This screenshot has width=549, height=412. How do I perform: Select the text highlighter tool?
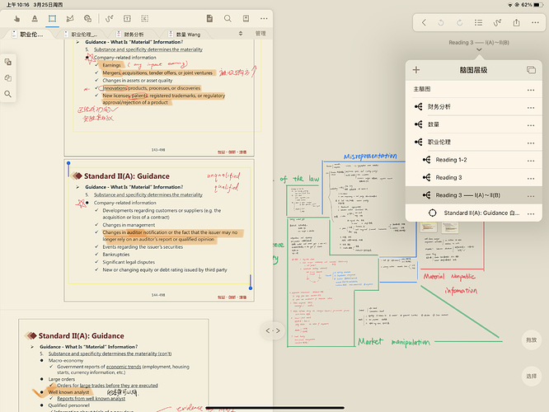tap(35, 19)
